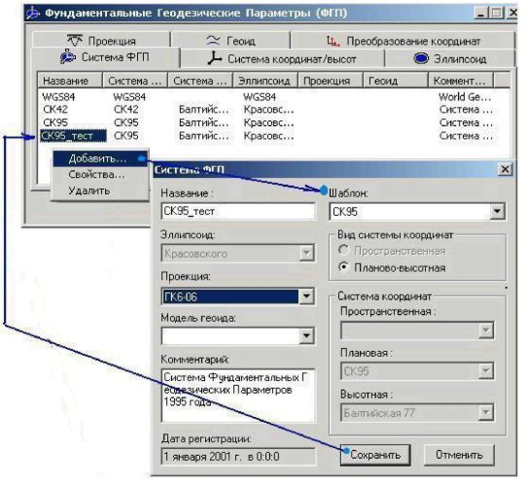Image resolution: width=525 pixels, height=481 pixels.
Task: Open the Проекция ГК6-06 dropdown
Action: 306,296
